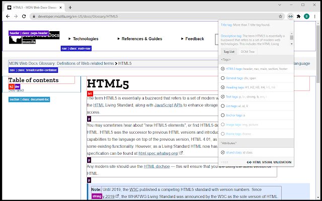Open Chrome's three-dot menu
Screen dimensions: 322x201
[314, 17]
